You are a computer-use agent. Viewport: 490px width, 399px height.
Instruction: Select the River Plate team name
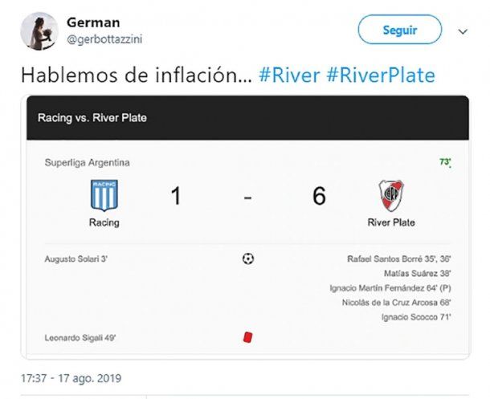click(x=391, y=222)
